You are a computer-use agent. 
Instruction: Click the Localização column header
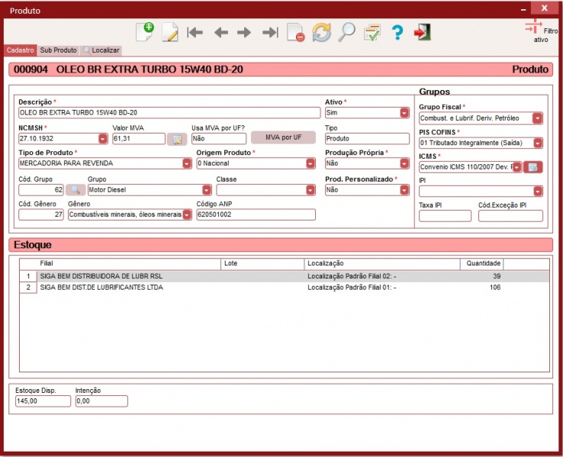click(x=382, y=263)
